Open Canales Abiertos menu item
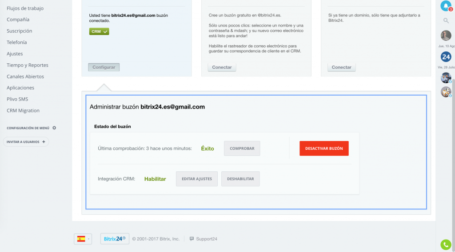The height and width of the screenshot is (252, 455). click(x=25, y=76)
